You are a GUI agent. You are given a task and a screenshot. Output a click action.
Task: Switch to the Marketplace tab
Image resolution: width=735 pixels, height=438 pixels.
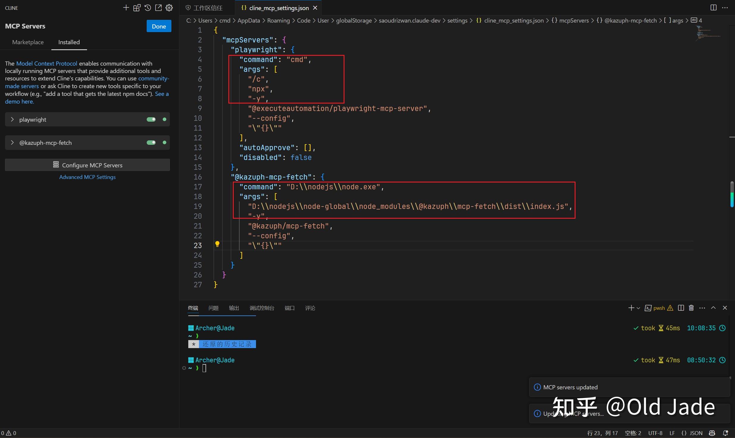click(28, 42)
